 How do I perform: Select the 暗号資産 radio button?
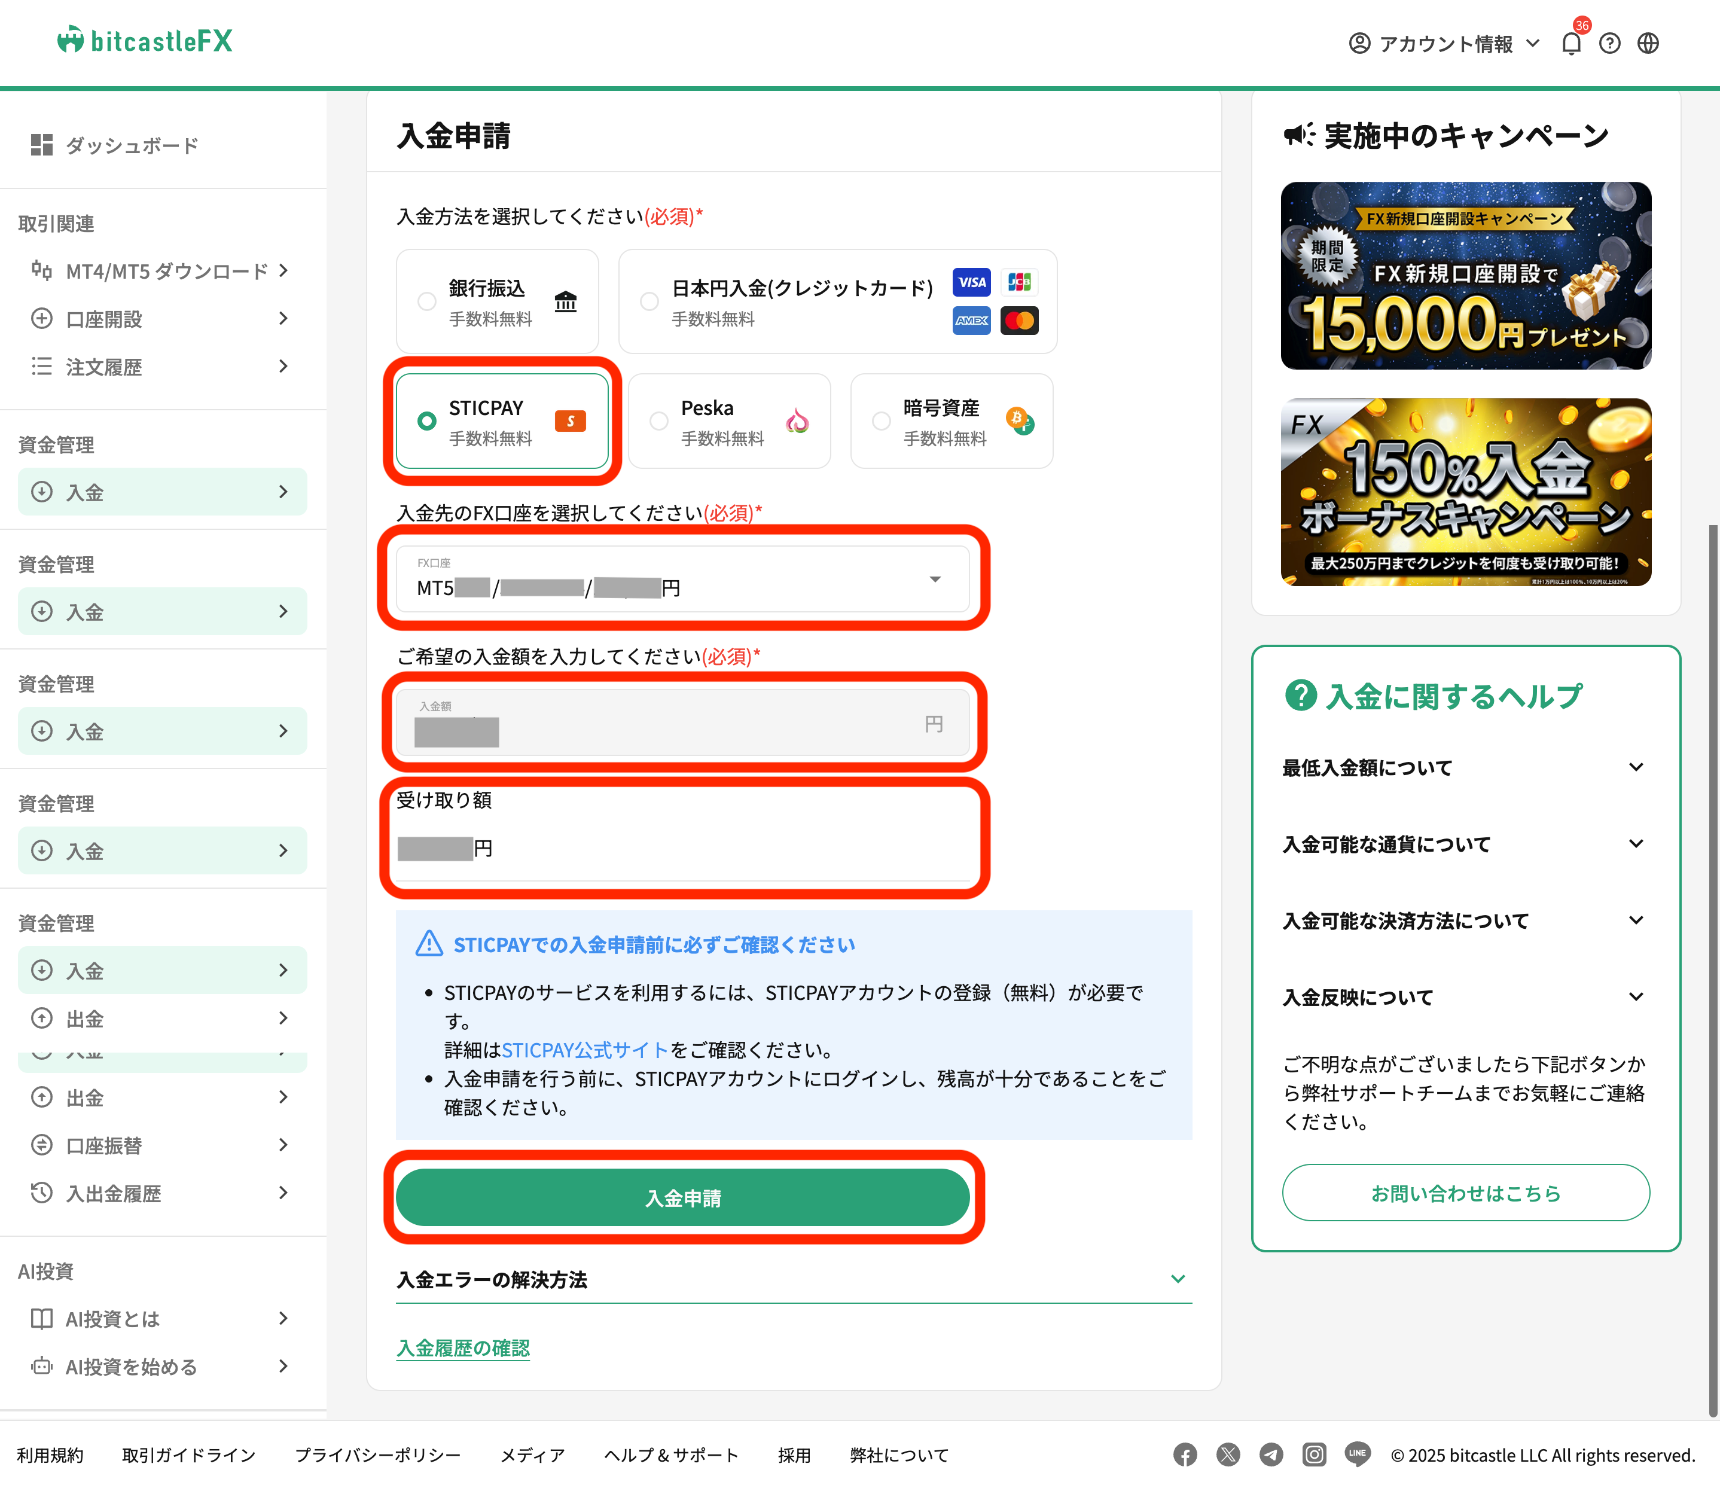pos(882,421)
